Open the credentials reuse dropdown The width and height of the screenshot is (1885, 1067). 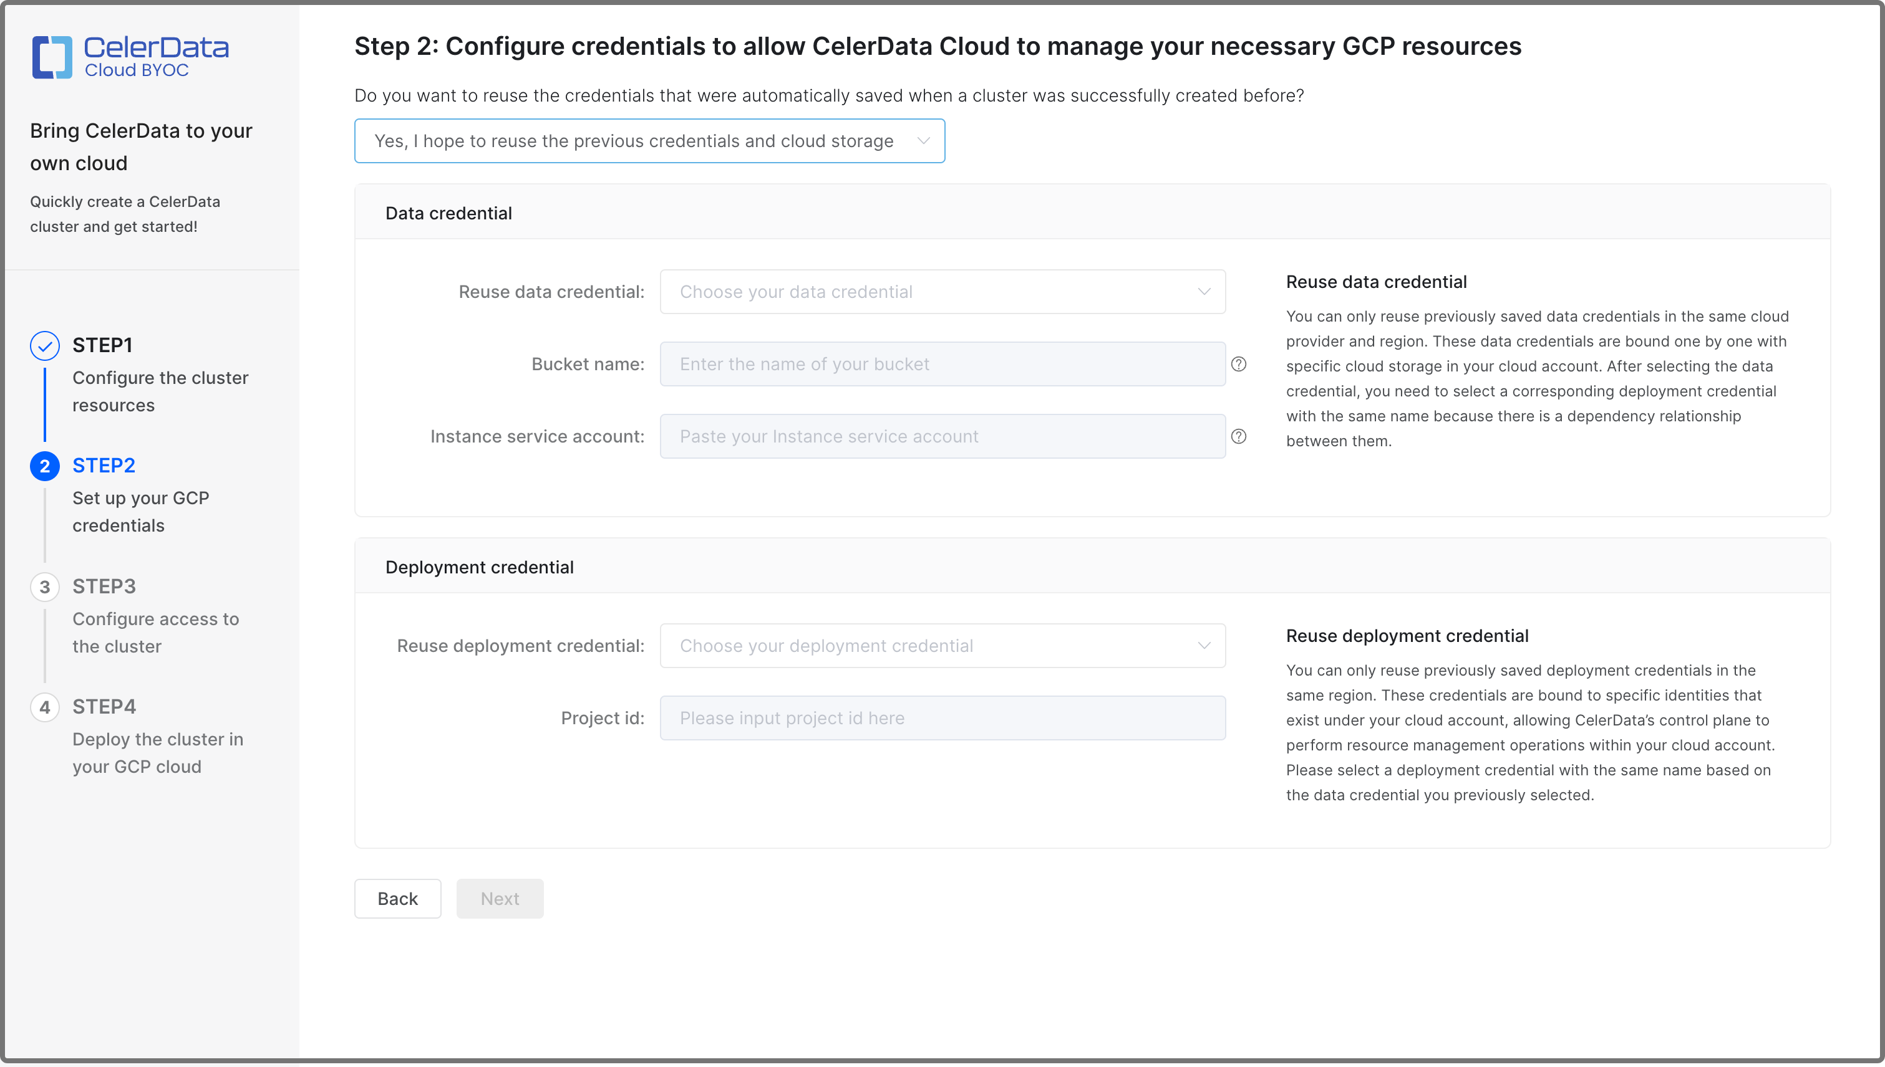point(649,141)
